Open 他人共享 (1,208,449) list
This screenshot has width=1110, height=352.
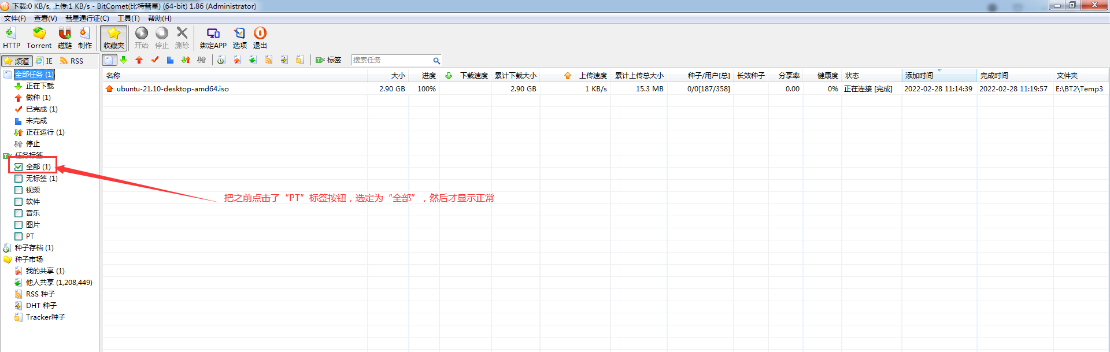click(59, 283)
